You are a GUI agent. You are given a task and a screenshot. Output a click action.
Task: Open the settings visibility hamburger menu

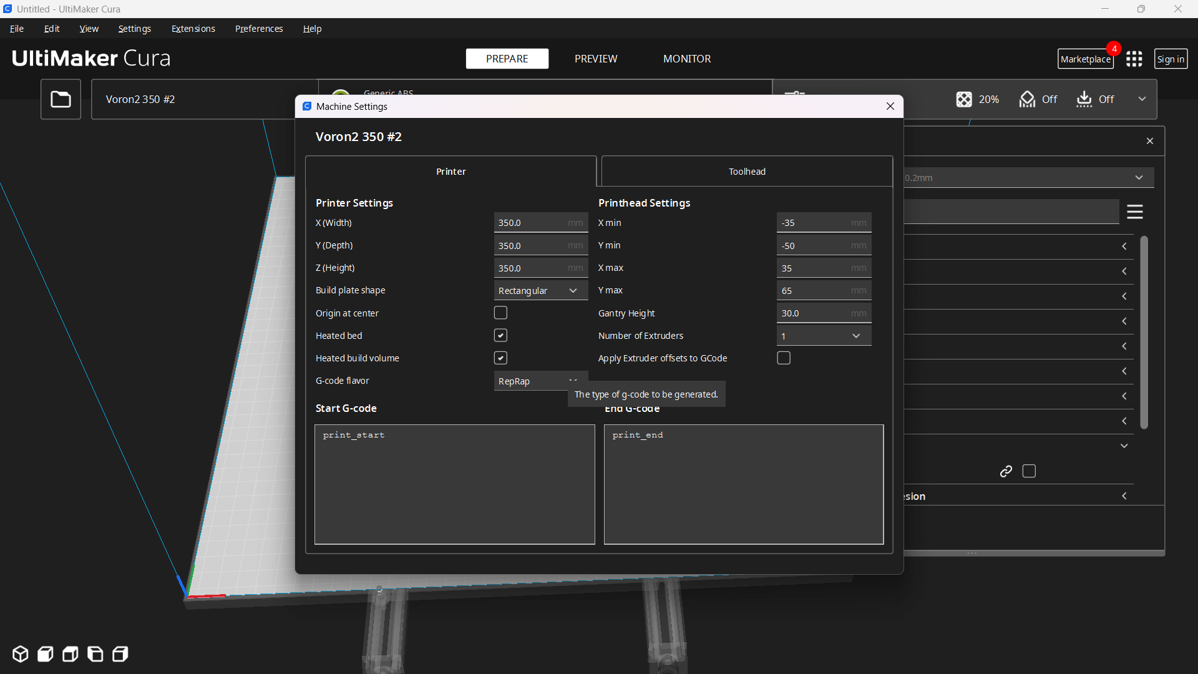pos(1134,212)
